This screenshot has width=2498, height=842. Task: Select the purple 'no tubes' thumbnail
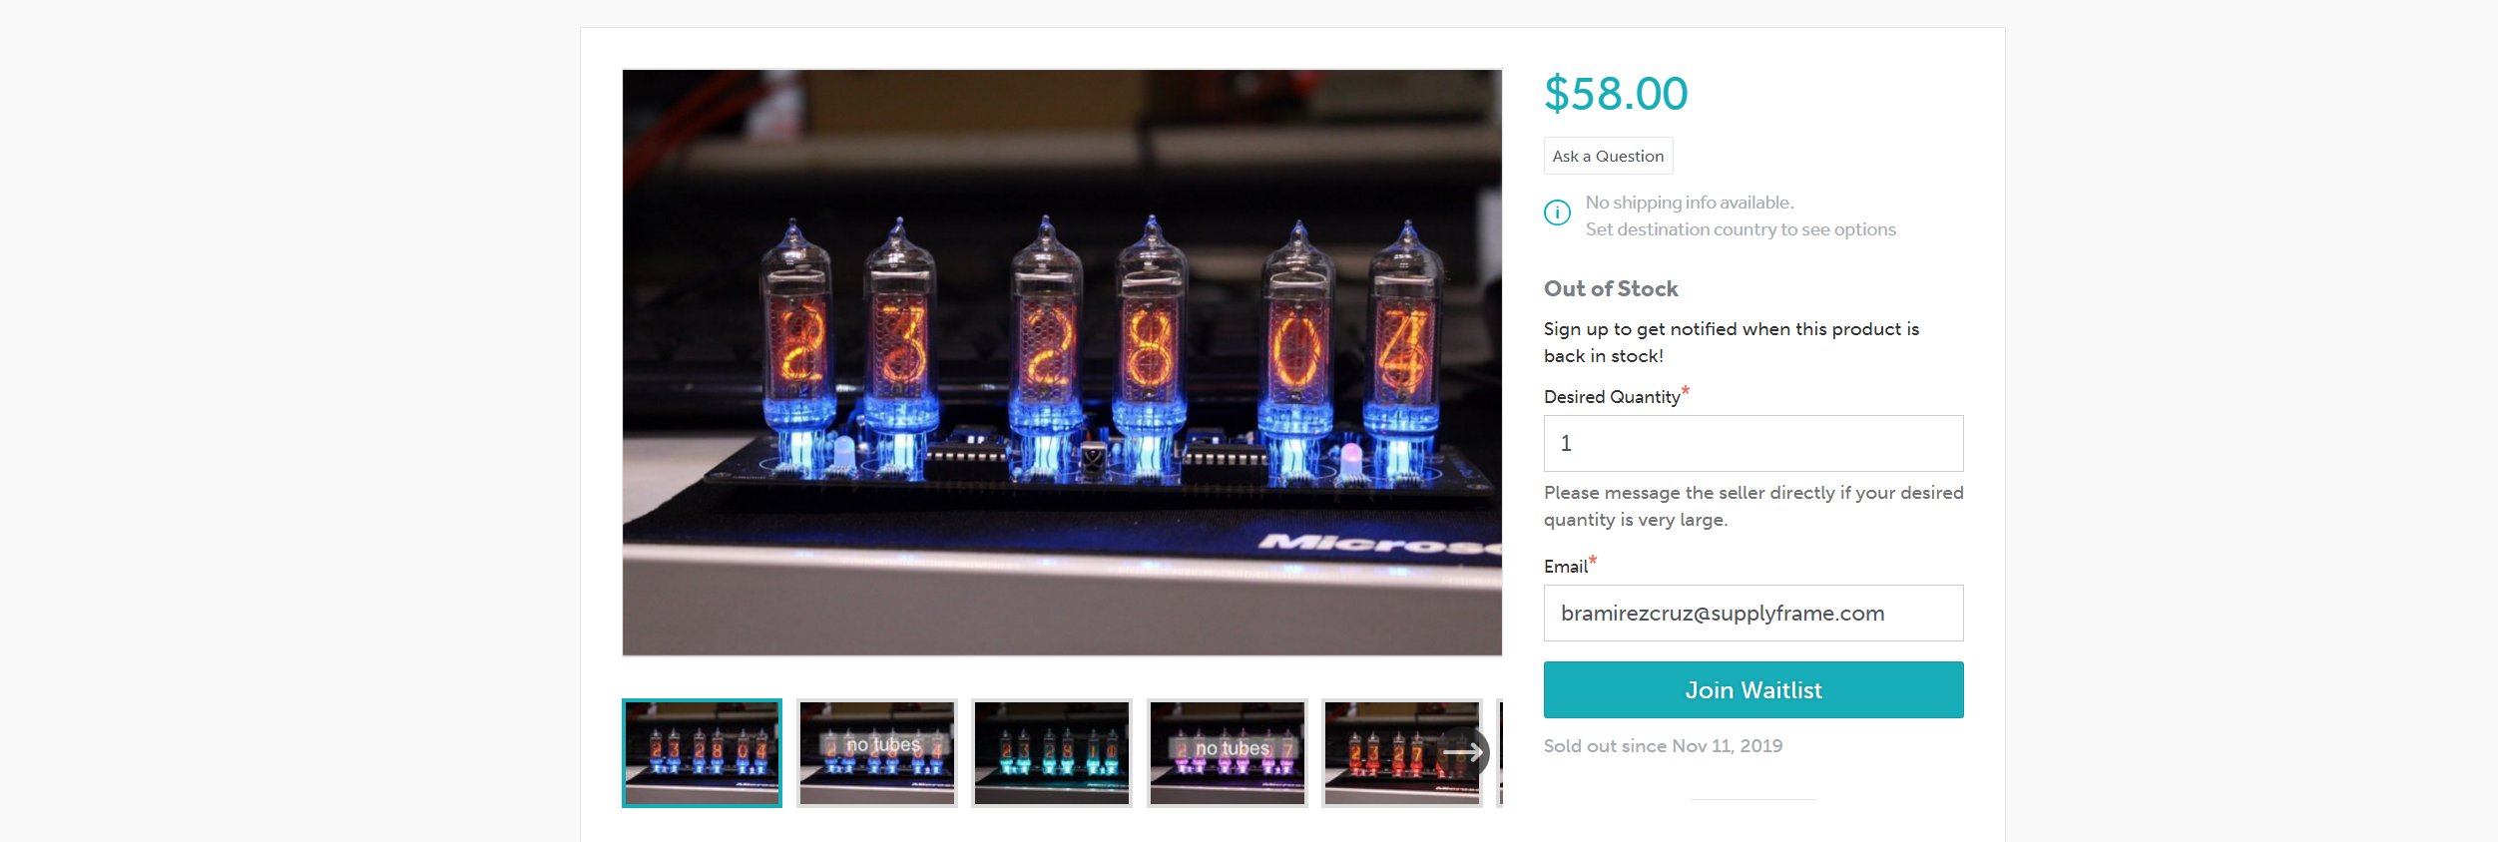1228,753
